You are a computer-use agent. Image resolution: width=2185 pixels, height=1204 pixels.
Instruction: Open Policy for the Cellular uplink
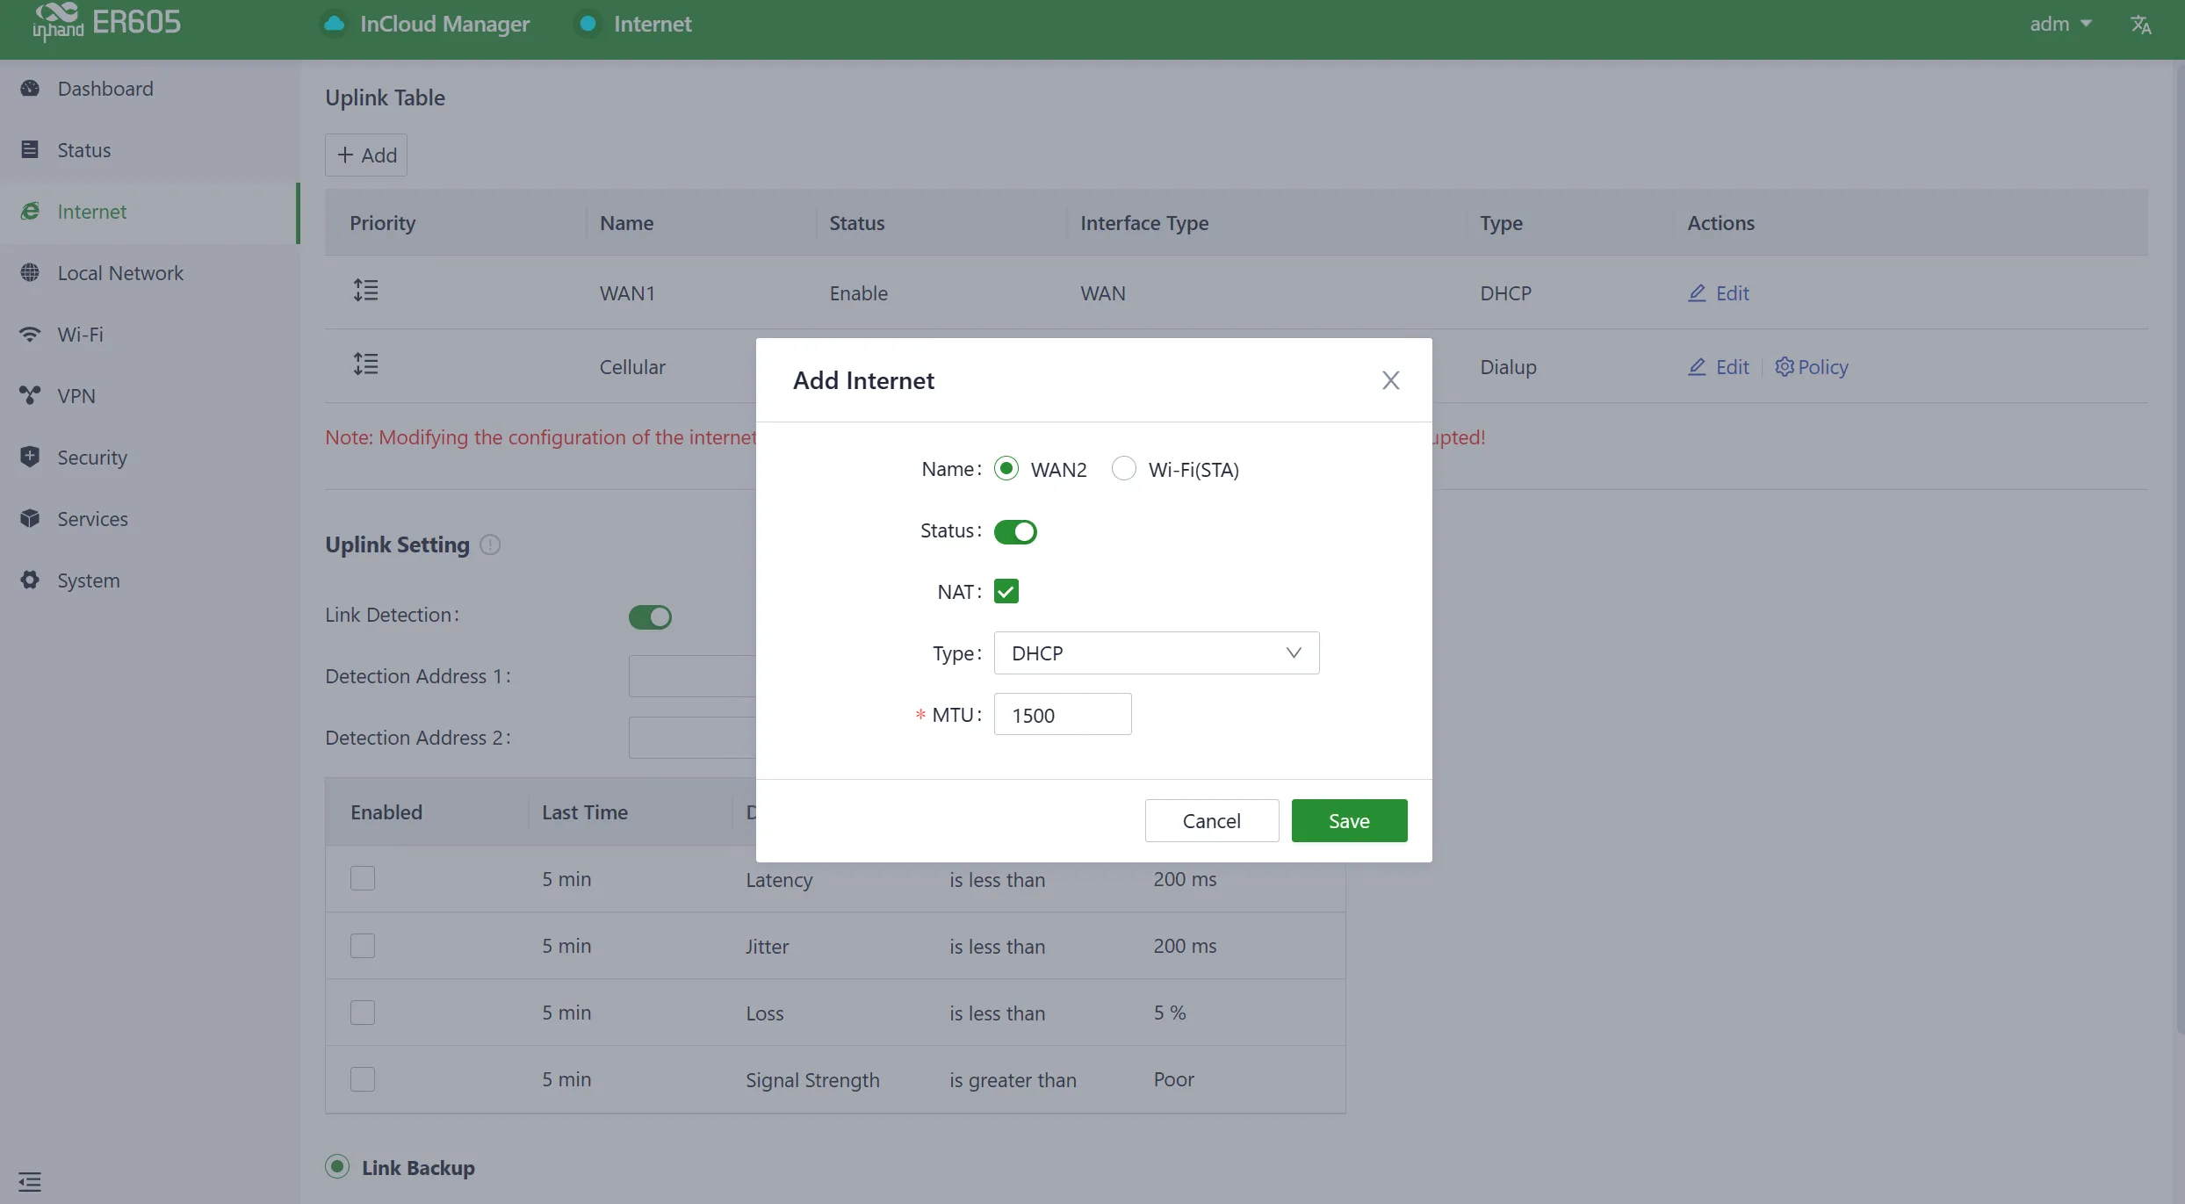point(1811,367)
